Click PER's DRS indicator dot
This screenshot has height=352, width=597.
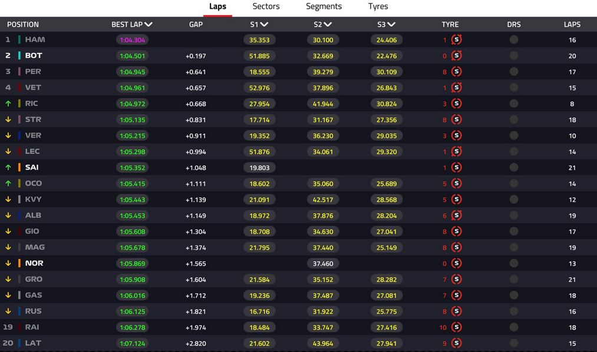tap(514, 71)
